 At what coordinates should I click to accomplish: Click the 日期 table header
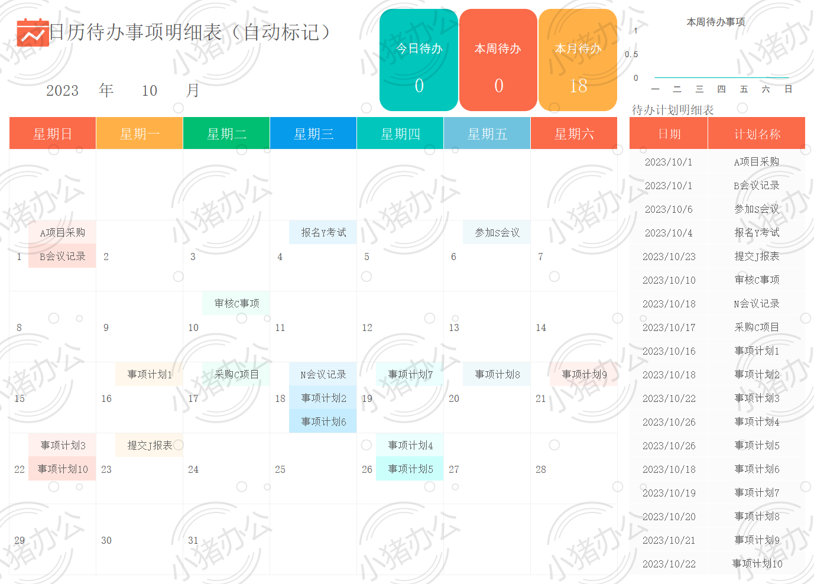[x=669, y=134]
